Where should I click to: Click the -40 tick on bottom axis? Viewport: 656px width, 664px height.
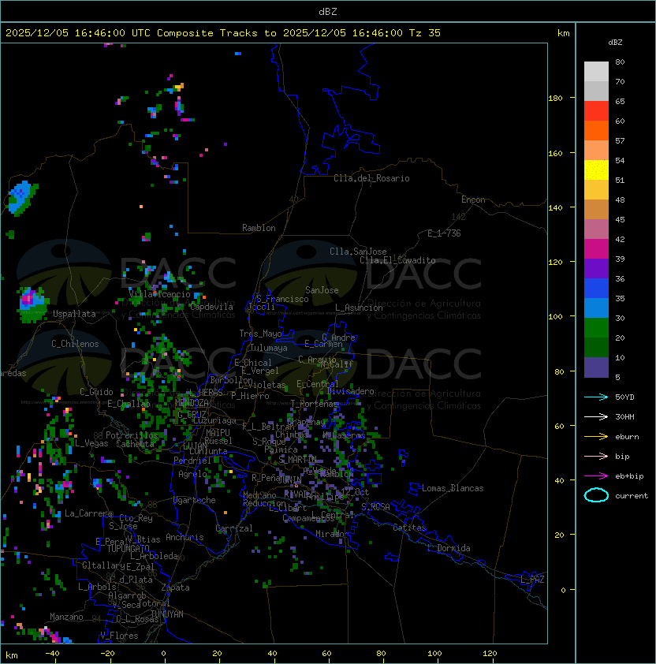(x=52, y=654)
